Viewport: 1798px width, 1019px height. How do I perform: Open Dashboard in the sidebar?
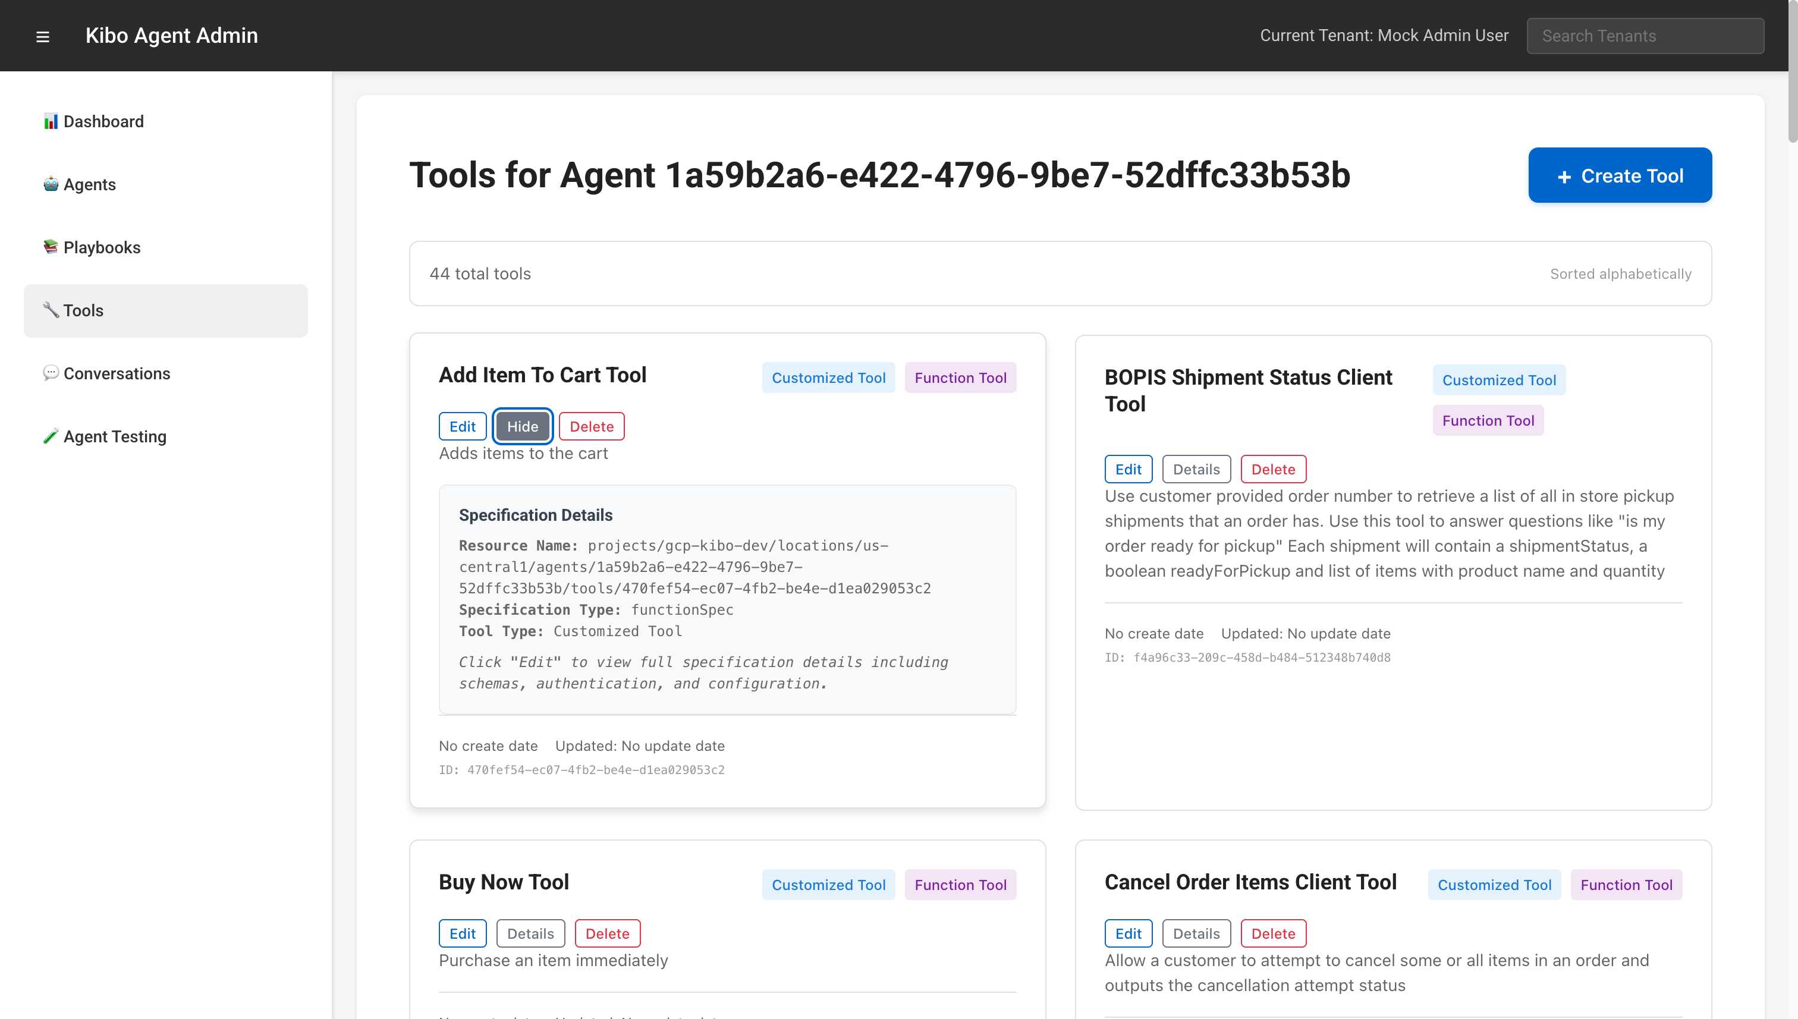[x=166, y=122]
